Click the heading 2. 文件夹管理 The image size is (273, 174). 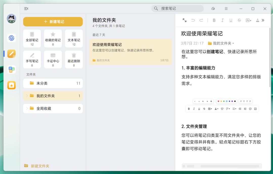point(194,126)
